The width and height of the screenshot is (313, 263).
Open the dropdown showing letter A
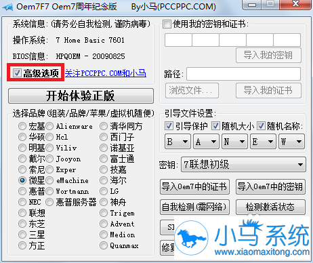[206, 142]
